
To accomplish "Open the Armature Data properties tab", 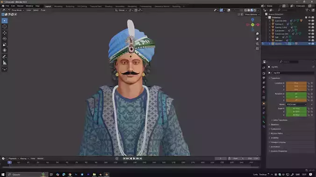I will pyautogui.click(x=264, y=117).
